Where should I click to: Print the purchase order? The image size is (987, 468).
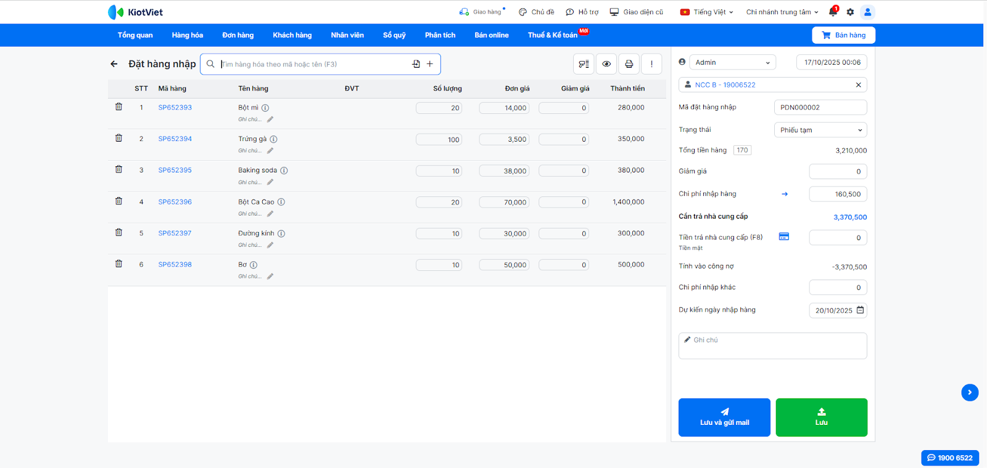pos(629,64)
